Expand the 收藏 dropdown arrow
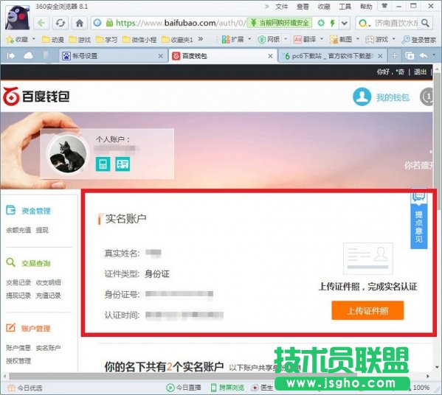Viewport: 442px width, 395px height. click(x=34, y=39)
